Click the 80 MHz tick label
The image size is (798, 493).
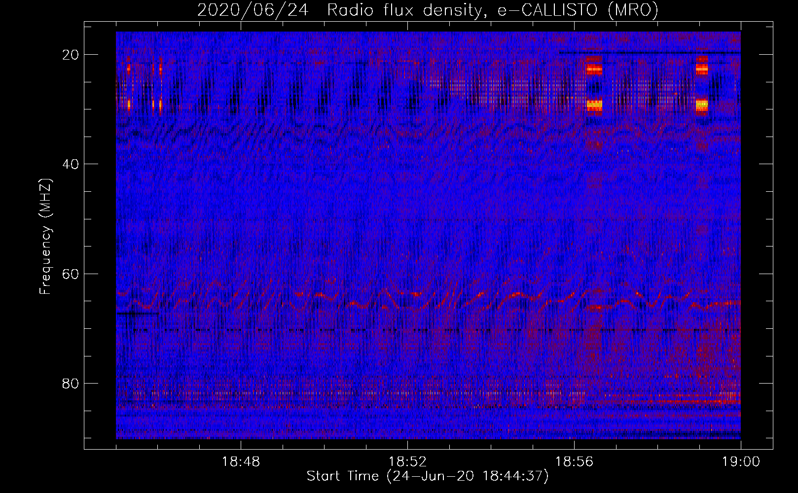[71, 383]
